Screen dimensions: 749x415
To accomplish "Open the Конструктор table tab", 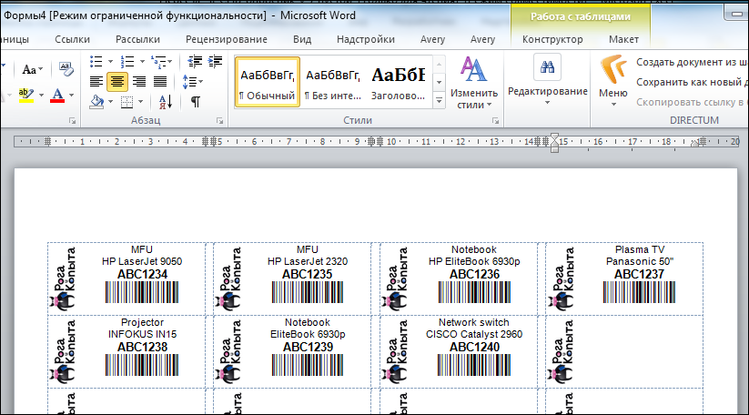I will click(552, 40).
